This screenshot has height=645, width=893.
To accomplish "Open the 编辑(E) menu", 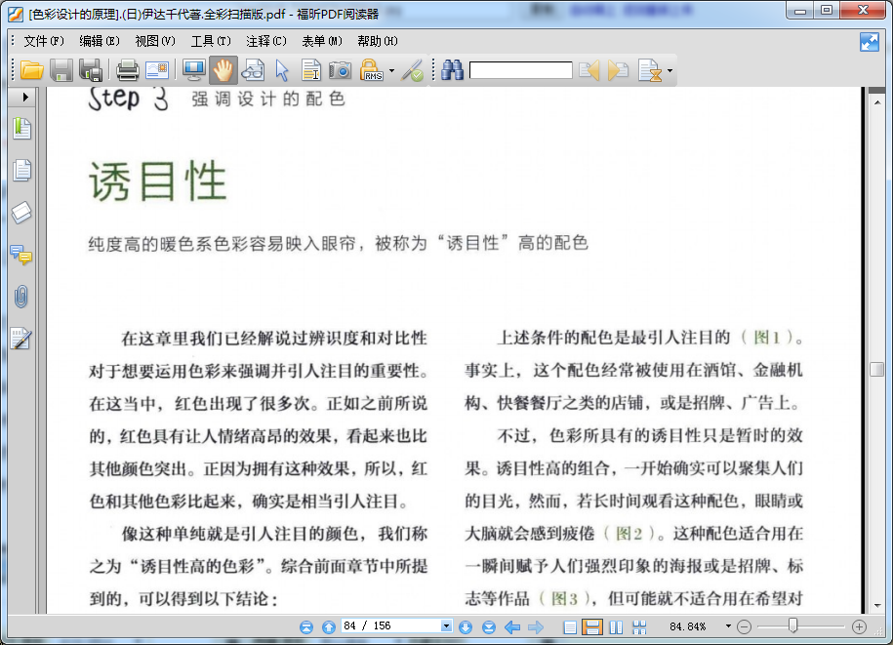I will [x=100, y=41].
